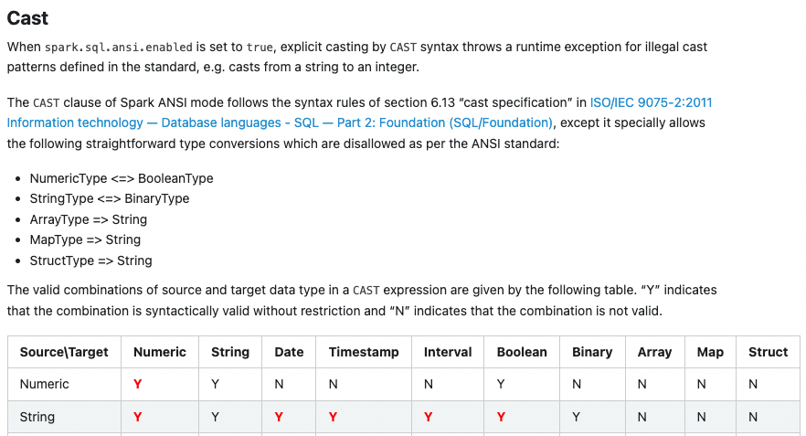Click the red Y in String row's Timestamp column
The width and height of the screenshot is (806, 436).
[x=333, y=417]
